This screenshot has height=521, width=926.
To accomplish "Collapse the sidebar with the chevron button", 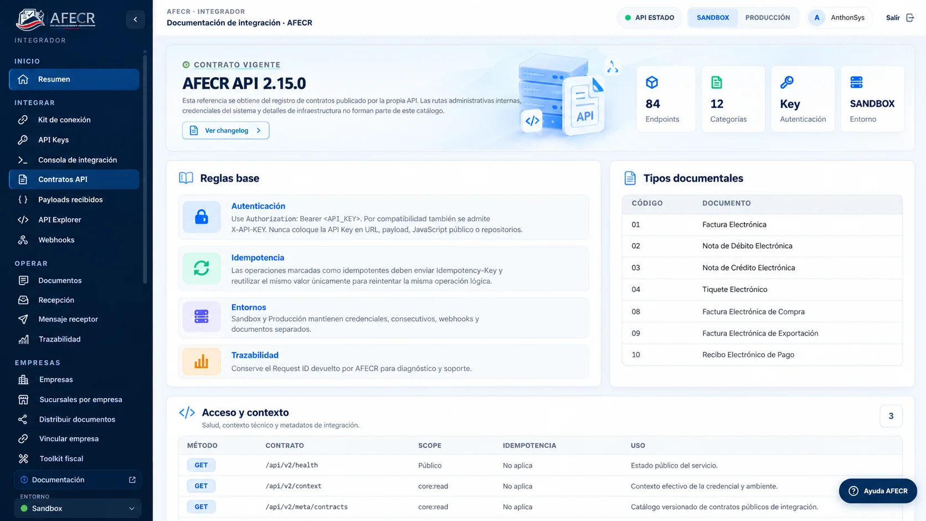I will [135, 19].
